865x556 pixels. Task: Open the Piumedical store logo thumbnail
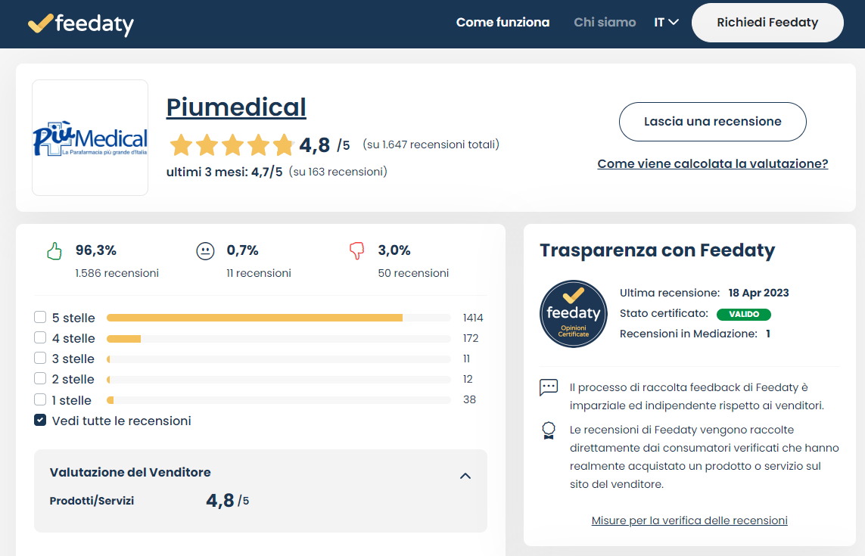pos(90,138)
